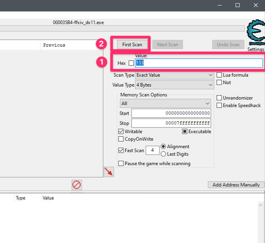Expand the Value Type dropdown
The width and height of the screenshot is (265, 243).
pyautogui.click(x=174, y=85)
